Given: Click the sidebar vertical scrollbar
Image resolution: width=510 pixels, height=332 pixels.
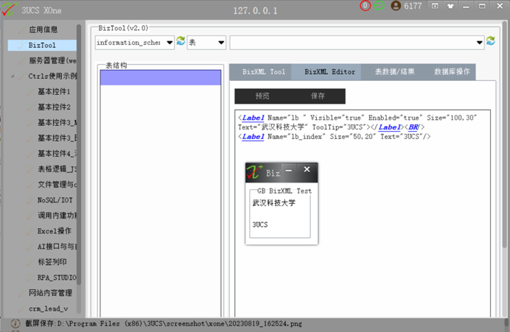Looking at the screenshot, I should pos(79,156).
